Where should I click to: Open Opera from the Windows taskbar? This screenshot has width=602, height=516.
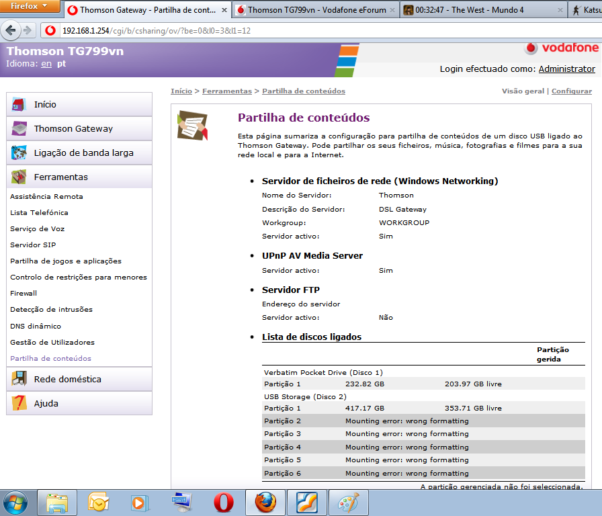point(223,502)
